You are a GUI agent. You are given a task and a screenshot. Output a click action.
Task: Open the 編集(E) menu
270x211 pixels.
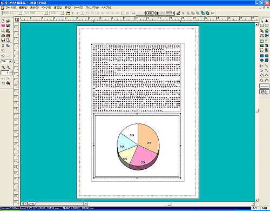click(23, 8)
